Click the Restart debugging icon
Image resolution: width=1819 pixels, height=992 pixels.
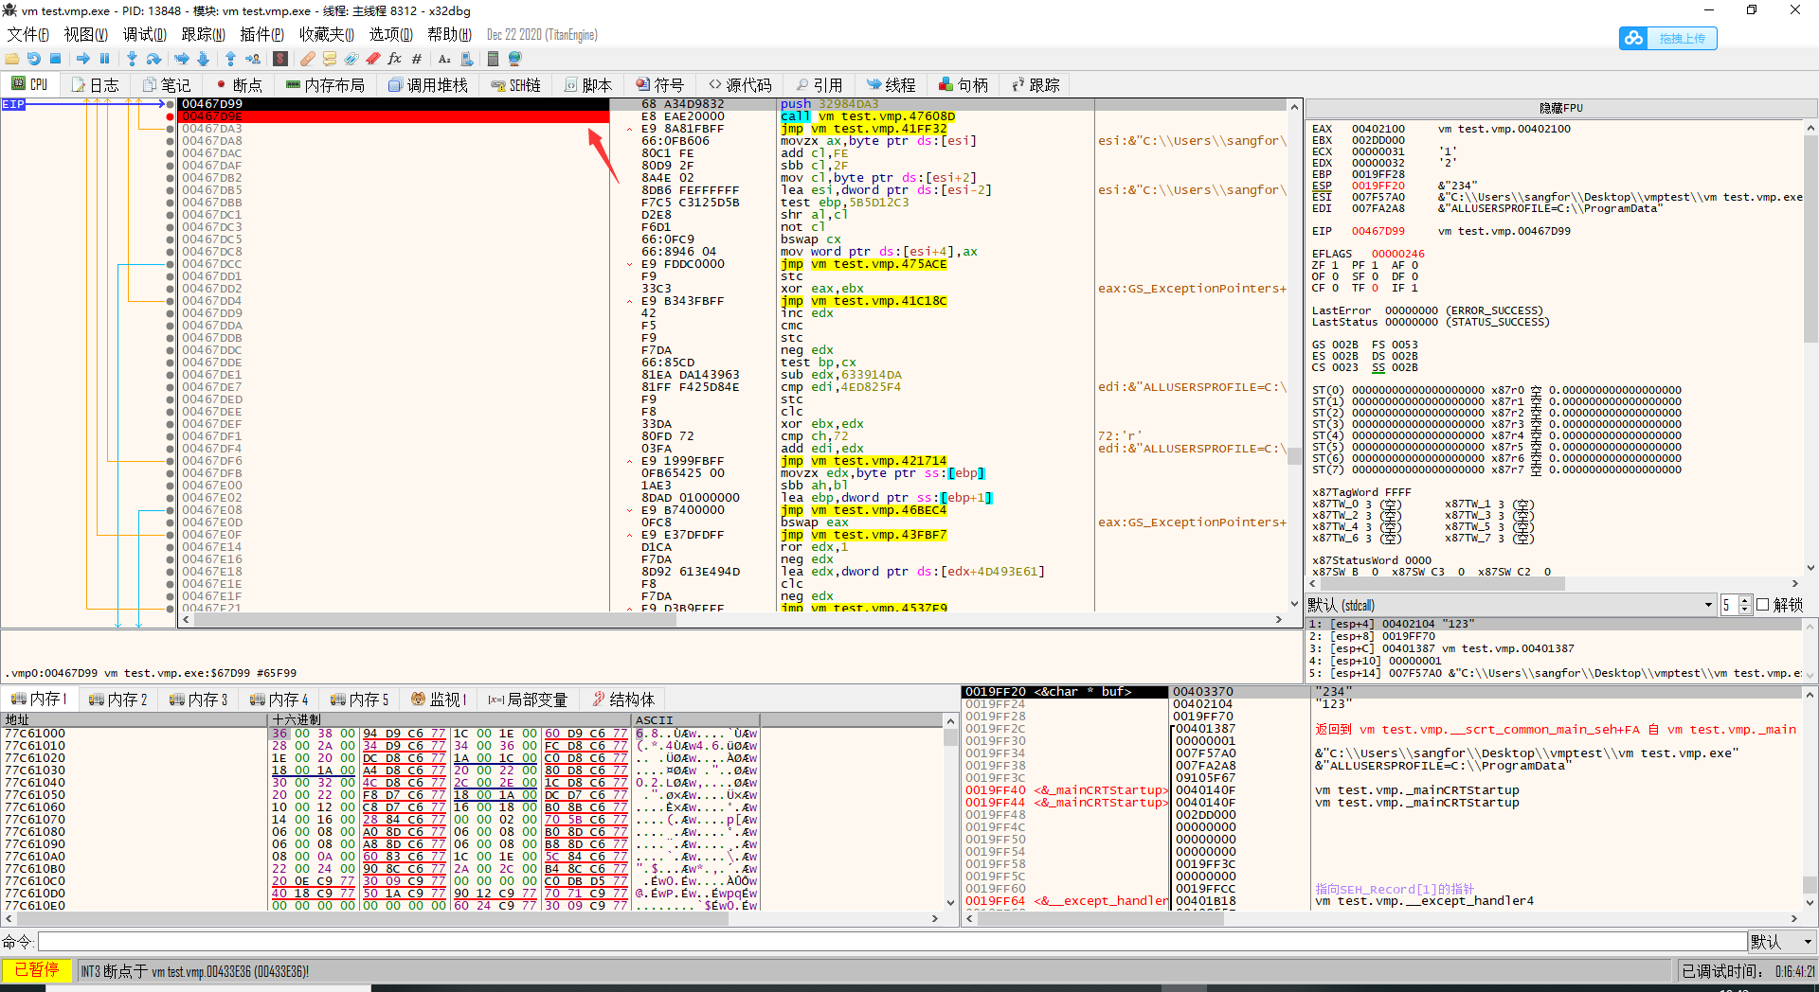34,59
